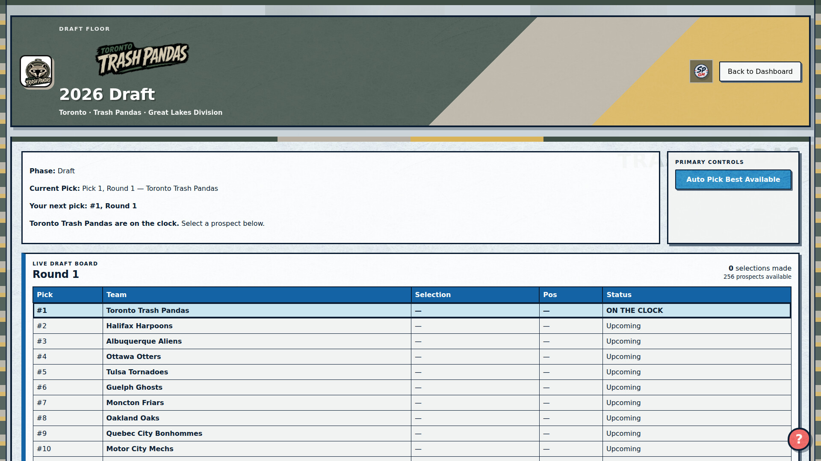Viewport: 821px width, 461px height.
Task: Click the Trash Pandas raccoon team logo
Action: pyautogui.click(x=36, y=72)
